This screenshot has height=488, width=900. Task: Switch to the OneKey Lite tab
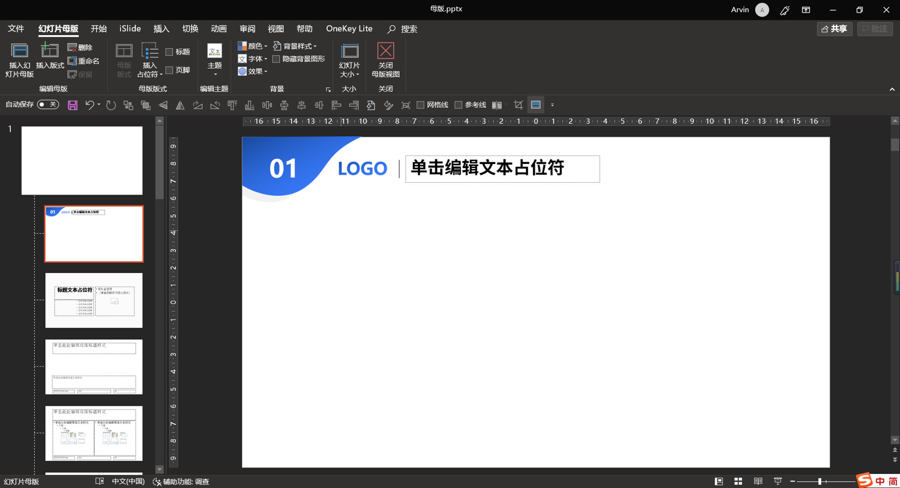349,29
